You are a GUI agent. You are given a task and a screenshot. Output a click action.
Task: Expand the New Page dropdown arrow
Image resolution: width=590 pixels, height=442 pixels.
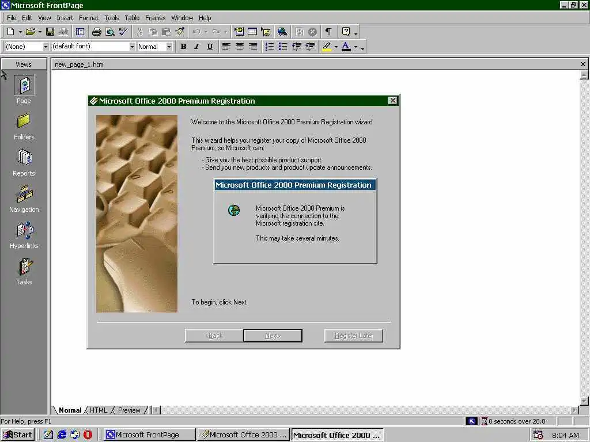pyautogui.click(x=20, y=32)
